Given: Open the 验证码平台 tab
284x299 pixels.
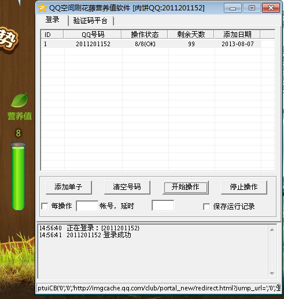Looking at the screenshot, I should click(90, 21).
